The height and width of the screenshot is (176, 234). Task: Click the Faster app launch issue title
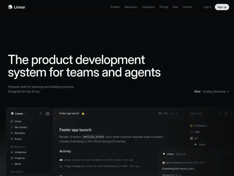pyautogui.click(x=75, y=130)
